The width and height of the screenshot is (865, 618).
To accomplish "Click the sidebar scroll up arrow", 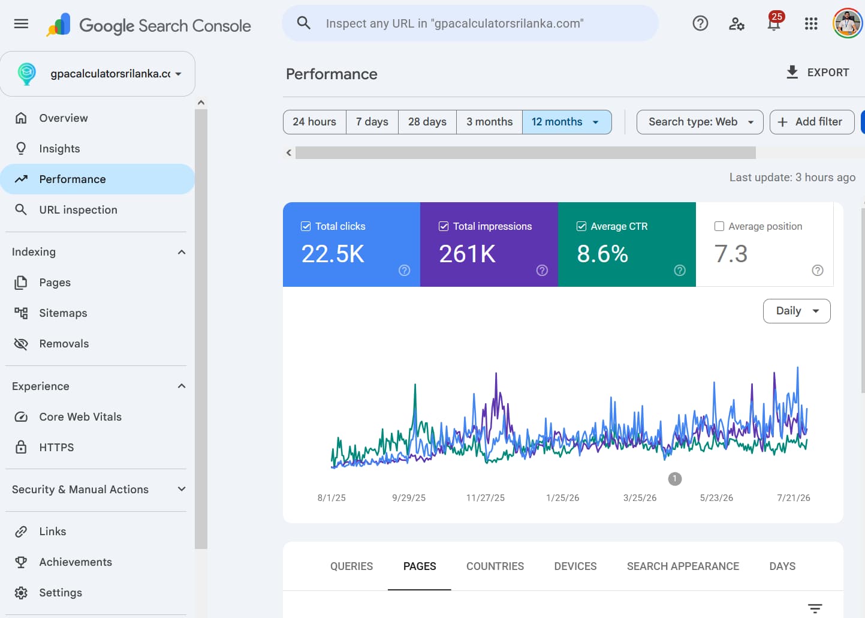I will pos(201,103).
